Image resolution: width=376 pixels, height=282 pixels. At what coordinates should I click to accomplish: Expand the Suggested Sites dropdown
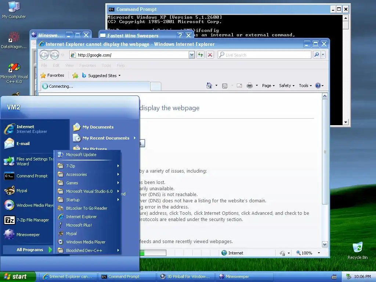point(119,76)
